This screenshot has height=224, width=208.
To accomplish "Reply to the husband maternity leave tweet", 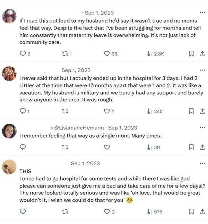I will (23, 54).
